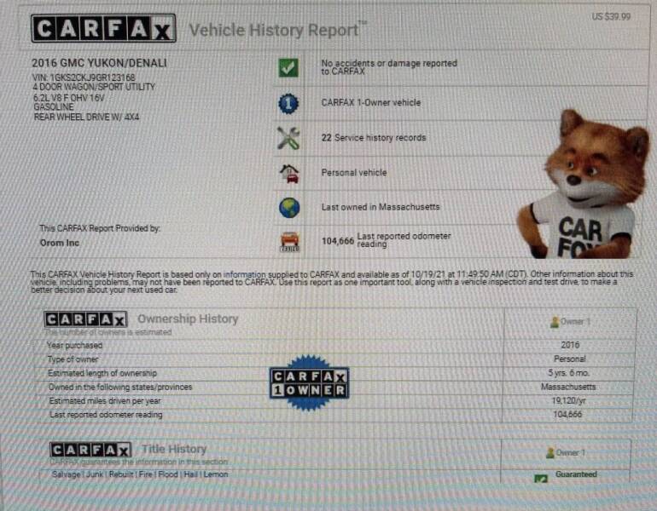This screenshot has width=657, height=511.
Task: Click the CARFAX logo beside Ownership History
Action: click(86, 319)
